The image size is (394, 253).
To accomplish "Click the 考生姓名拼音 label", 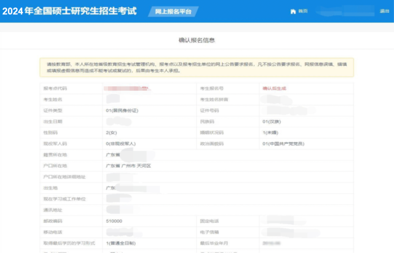I will point(214,100).
